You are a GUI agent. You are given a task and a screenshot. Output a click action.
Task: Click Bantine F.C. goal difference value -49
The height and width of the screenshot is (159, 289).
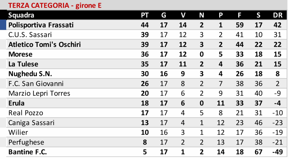tap(277, 152)
